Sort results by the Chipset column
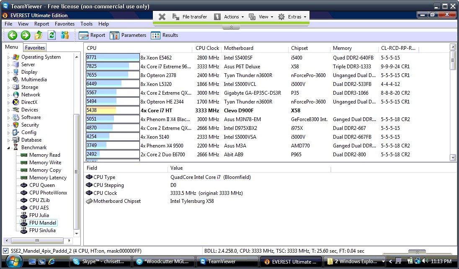Screen dimensions: 459x269 (309, 48)
